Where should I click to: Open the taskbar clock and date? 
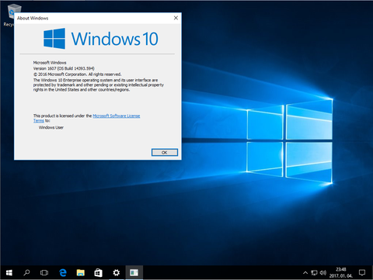(341, 273)
